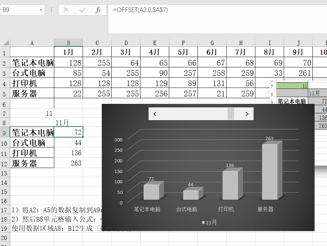Confirm entry with the checkmark icon
Image resolution: width=327 pixels, height=246 pixels.
(x=82, y=10)
